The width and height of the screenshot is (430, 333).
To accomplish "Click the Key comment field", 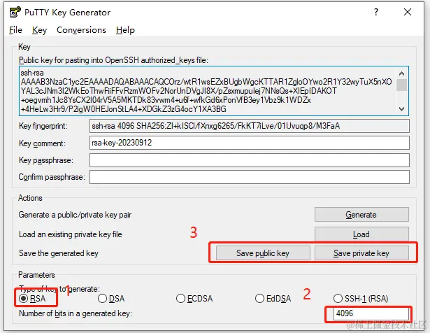I will (250, 143).
